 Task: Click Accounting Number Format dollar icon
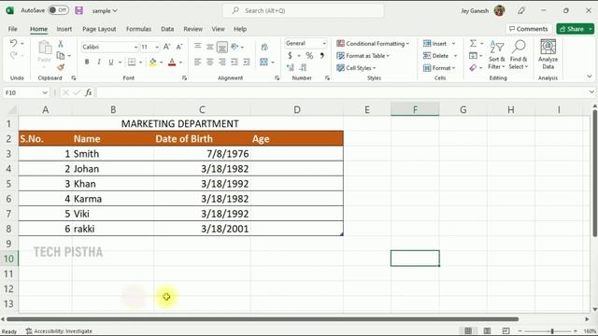(290, 56)
